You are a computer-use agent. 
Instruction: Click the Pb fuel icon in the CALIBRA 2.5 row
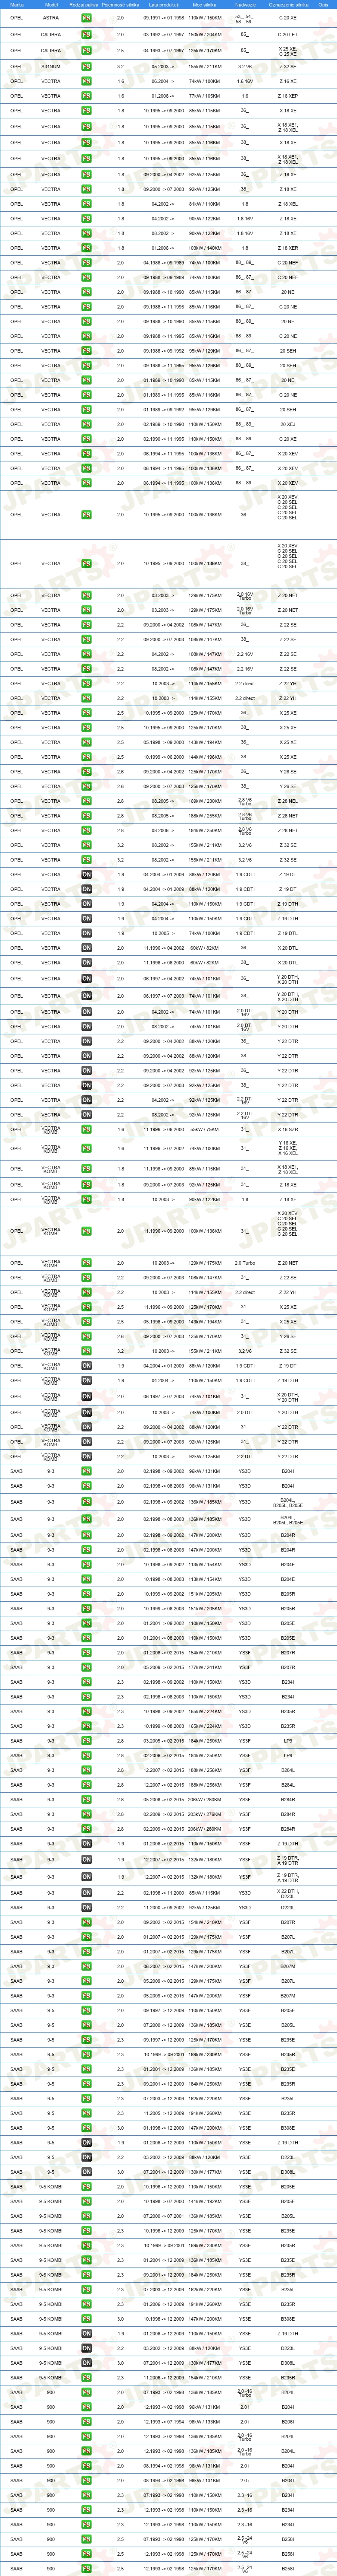point(87,51)
